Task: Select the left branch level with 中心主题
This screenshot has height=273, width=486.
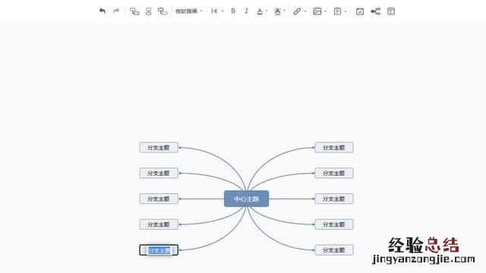Action: (159, 199)
